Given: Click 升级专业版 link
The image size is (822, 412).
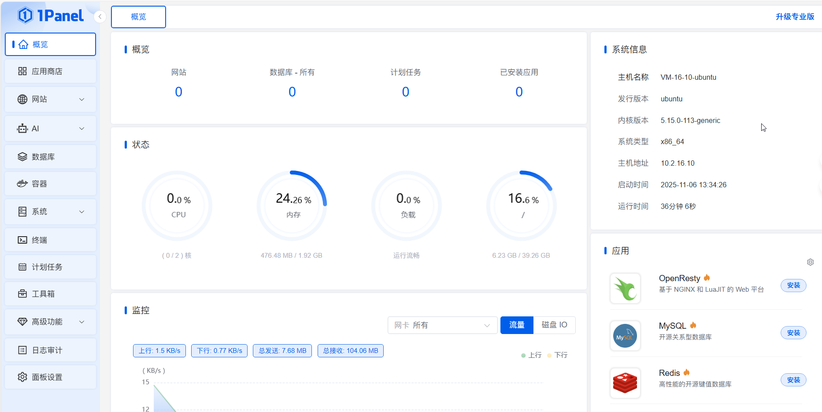Looking at the screenshot, I should click(x=795, y=17).
